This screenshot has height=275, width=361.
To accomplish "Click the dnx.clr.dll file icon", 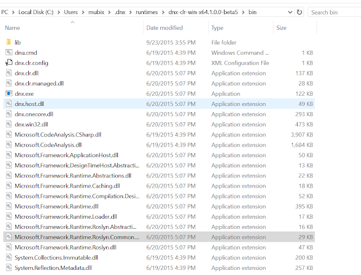I will pos(9,73).
